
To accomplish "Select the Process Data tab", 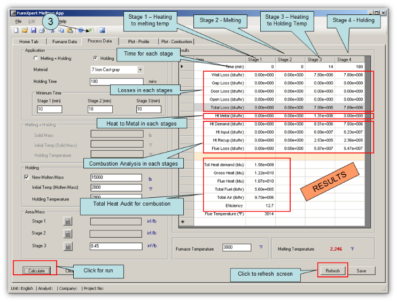I will (x=100, y=41).
